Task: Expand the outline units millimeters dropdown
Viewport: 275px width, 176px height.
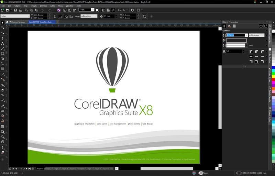Action: tap(263, 35)
